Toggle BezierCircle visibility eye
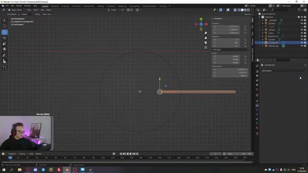Image resolution: width=308 pixels, height=173 pixels. [x=302, y=37]
